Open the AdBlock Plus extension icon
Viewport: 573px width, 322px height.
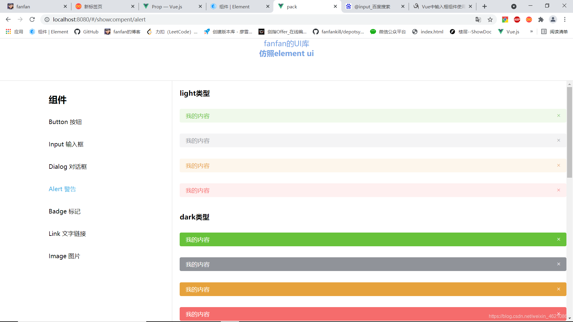tap(517, 19)
